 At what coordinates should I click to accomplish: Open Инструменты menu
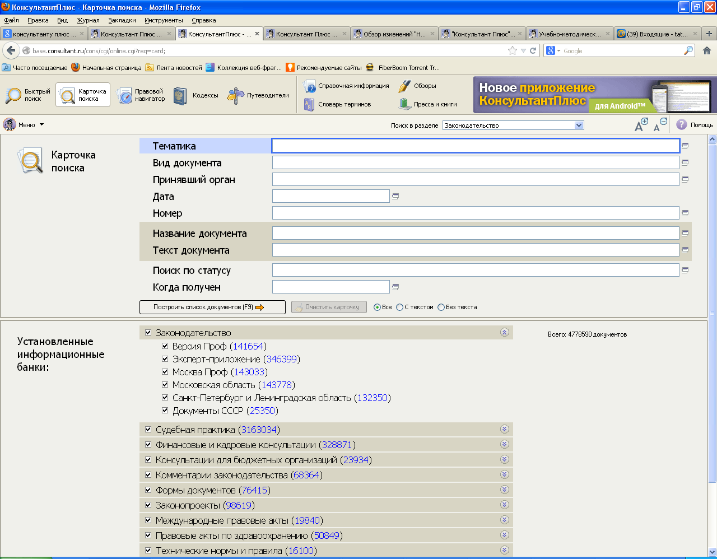(x=164, y=20)
